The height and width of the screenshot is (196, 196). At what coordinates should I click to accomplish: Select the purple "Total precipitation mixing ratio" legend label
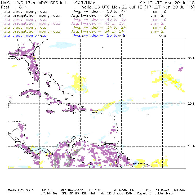(31, 23)
